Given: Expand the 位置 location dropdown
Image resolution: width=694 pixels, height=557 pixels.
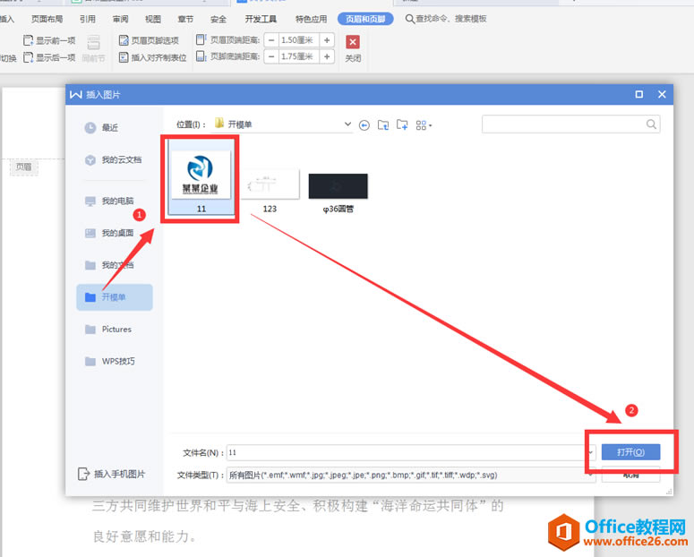Looking at the screenshot, I should click(x=347, y=124).
